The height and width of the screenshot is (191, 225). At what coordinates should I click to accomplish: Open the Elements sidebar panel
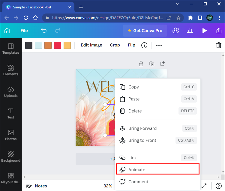click(x=11, y=70)
